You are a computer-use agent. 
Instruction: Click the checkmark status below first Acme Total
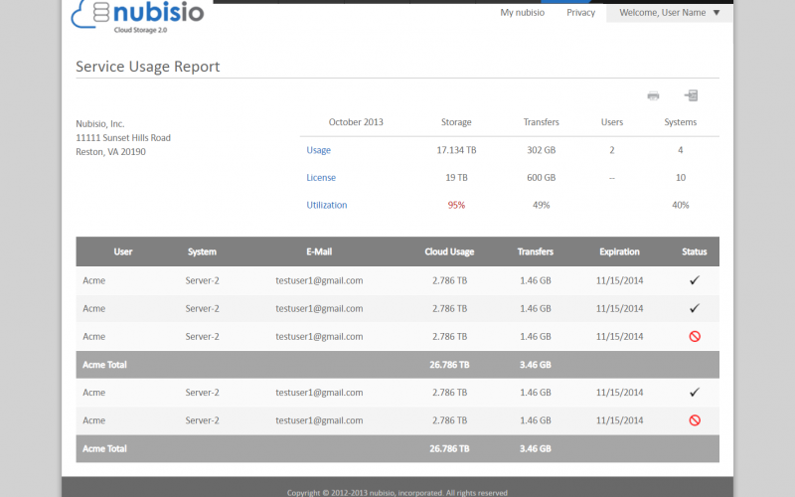(x=694, y=393)
